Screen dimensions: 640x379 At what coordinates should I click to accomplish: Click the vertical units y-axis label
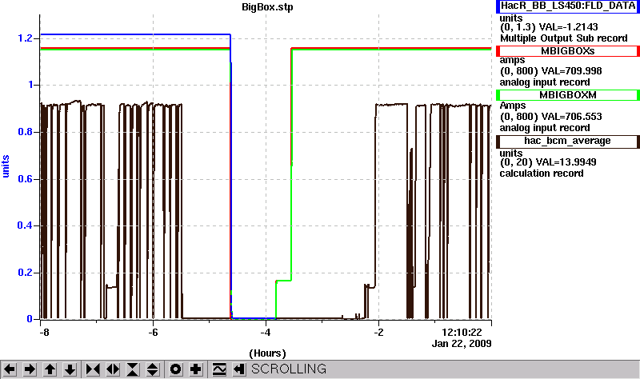pyautogui.click(x=6, y=166)
